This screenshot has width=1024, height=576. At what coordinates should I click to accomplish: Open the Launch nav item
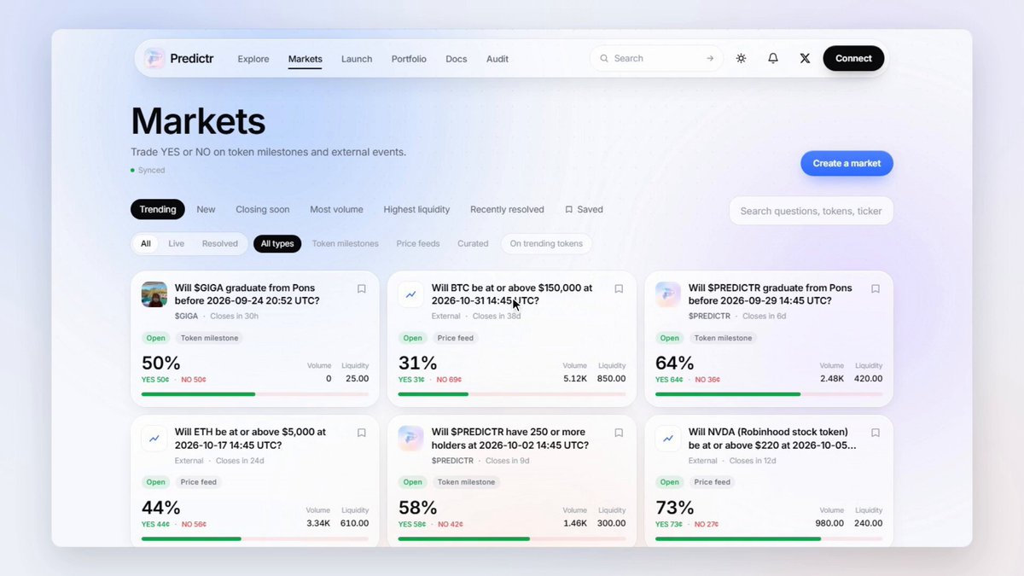point(357,59)
